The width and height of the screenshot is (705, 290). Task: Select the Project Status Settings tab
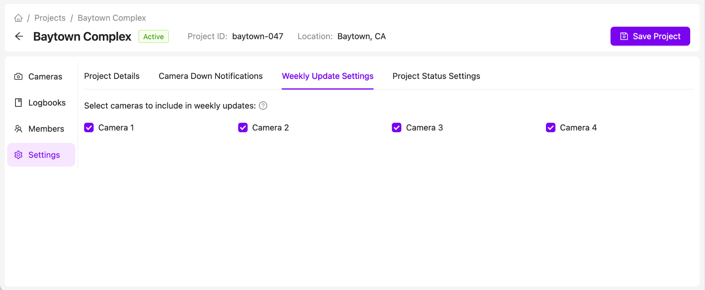click(x=436, y=76)
